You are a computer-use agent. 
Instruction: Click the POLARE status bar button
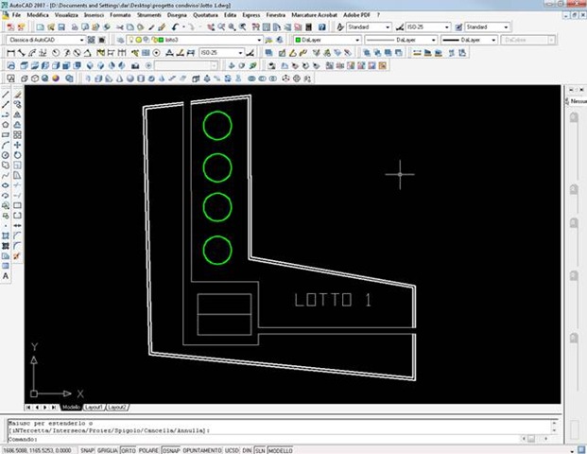148,450
